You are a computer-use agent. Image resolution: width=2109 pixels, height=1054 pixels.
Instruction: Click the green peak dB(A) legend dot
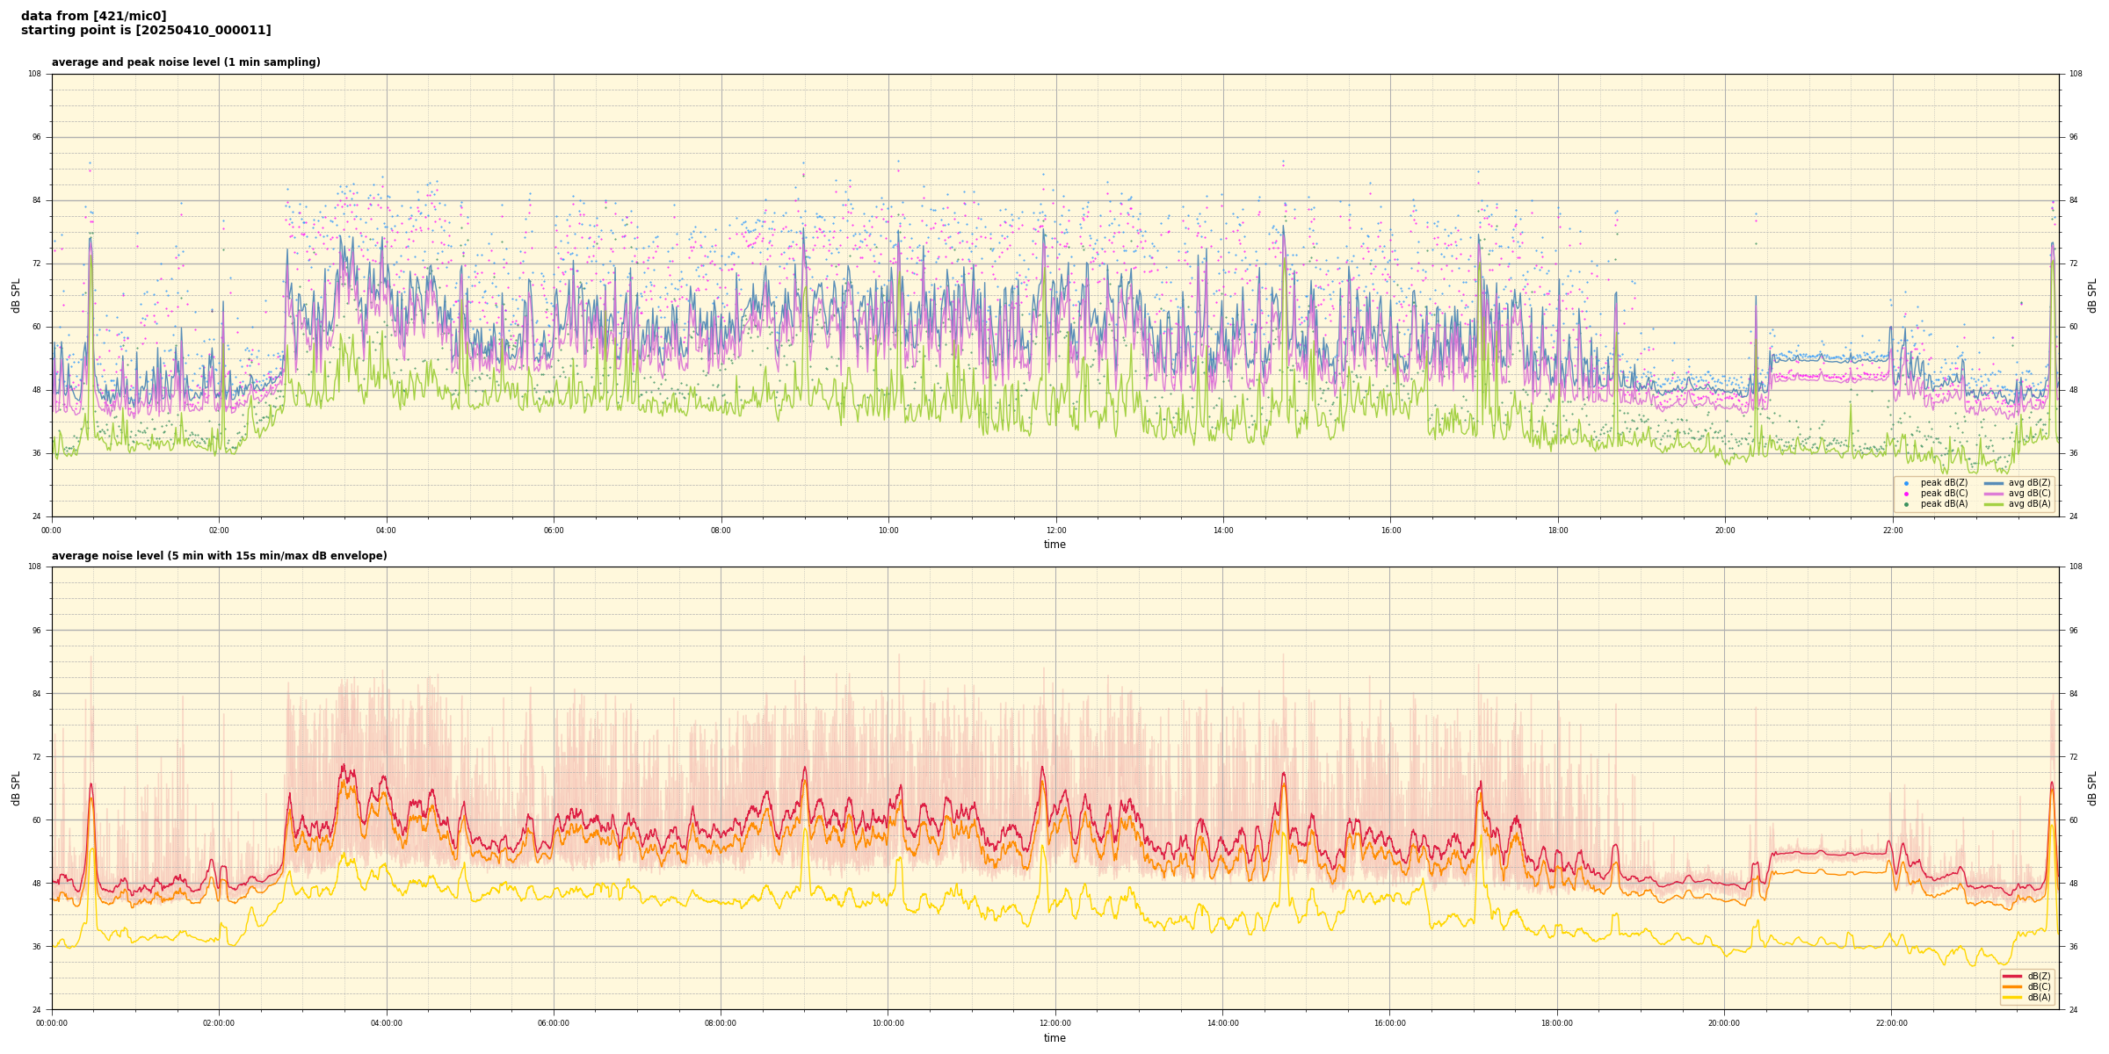click(1906, 504)
